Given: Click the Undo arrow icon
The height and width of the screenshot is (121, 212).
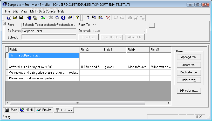Looking at the screenshot, I should pyautogui.click(x=116, y=18).
